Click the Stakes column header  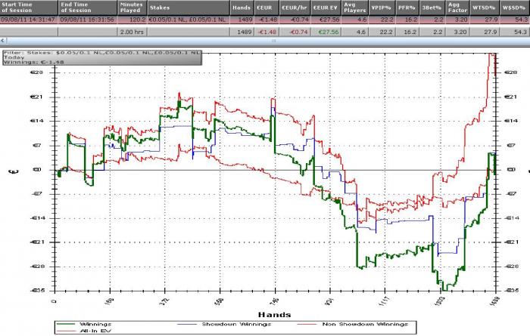(189, 8)
